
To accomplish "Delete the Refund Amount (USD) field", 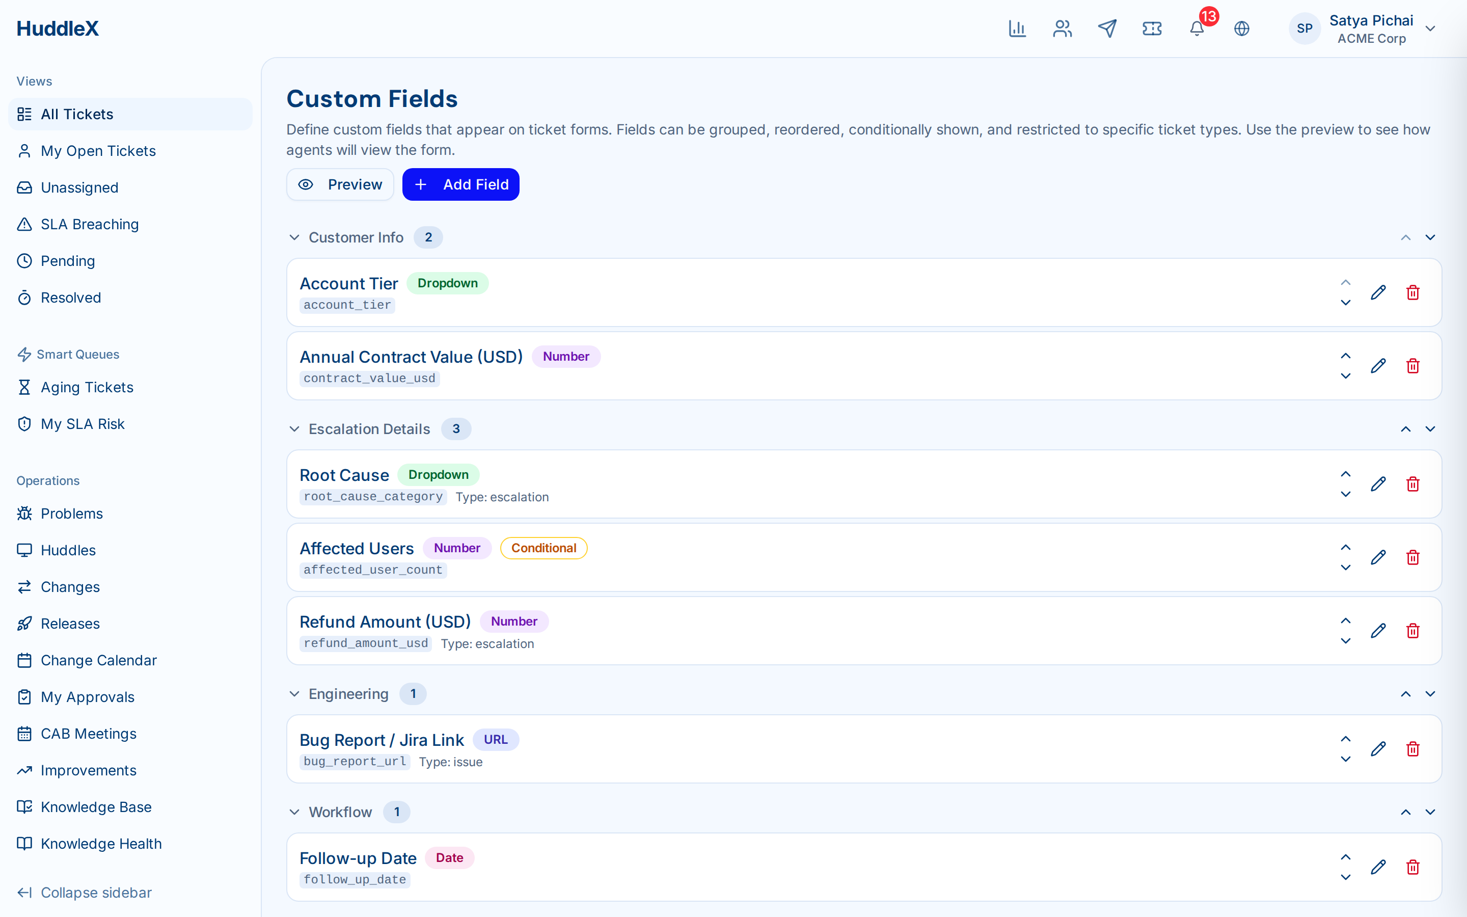I will [x=1412, y=631].
